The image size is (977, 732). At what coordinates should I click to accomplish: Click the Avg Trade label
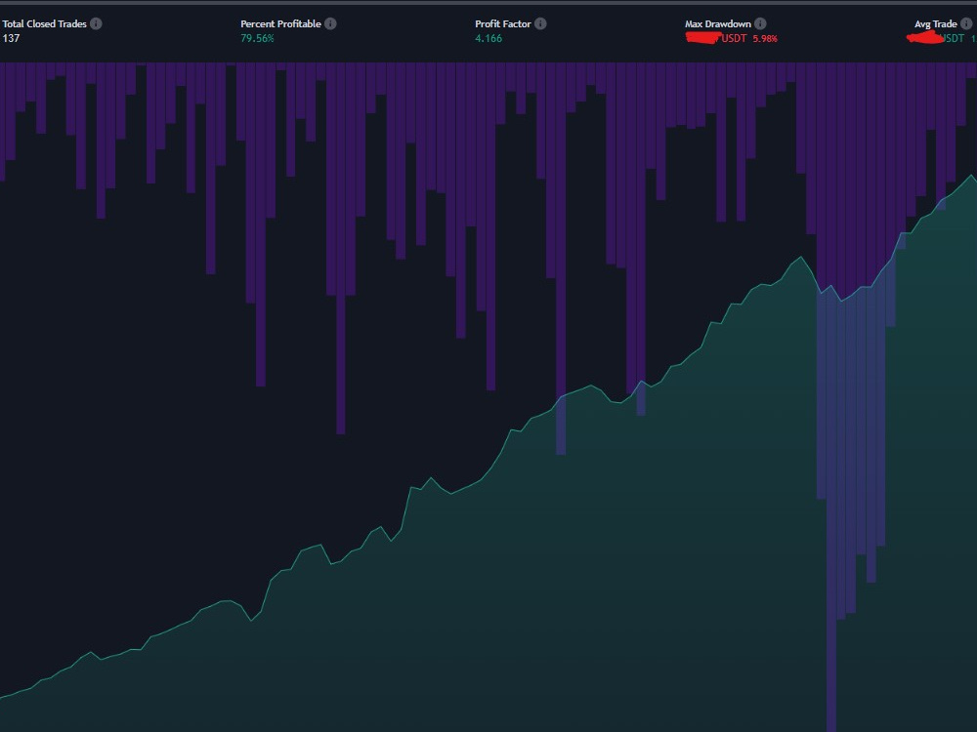(935, 23)
